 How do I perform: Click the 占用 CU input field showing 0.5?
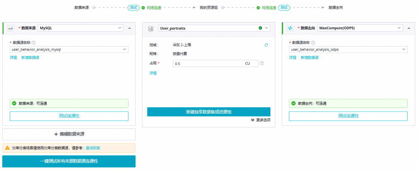216,63
